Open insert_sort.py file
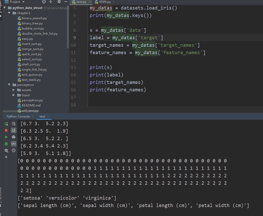 [32, 44]
